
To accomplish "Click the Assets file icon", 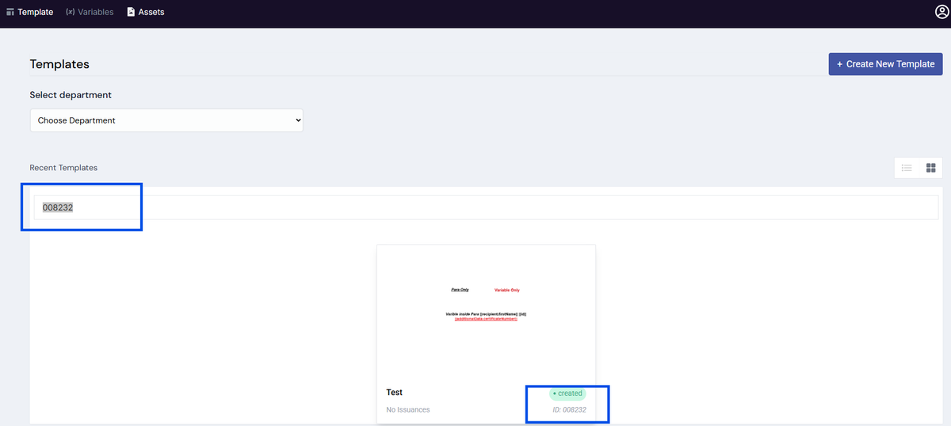I will (x=131, y=12).
